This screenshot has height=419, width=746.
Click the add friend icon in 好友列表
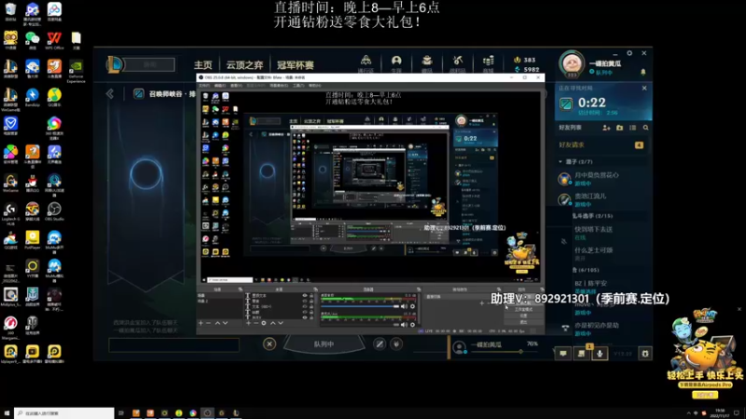(606, 128)
